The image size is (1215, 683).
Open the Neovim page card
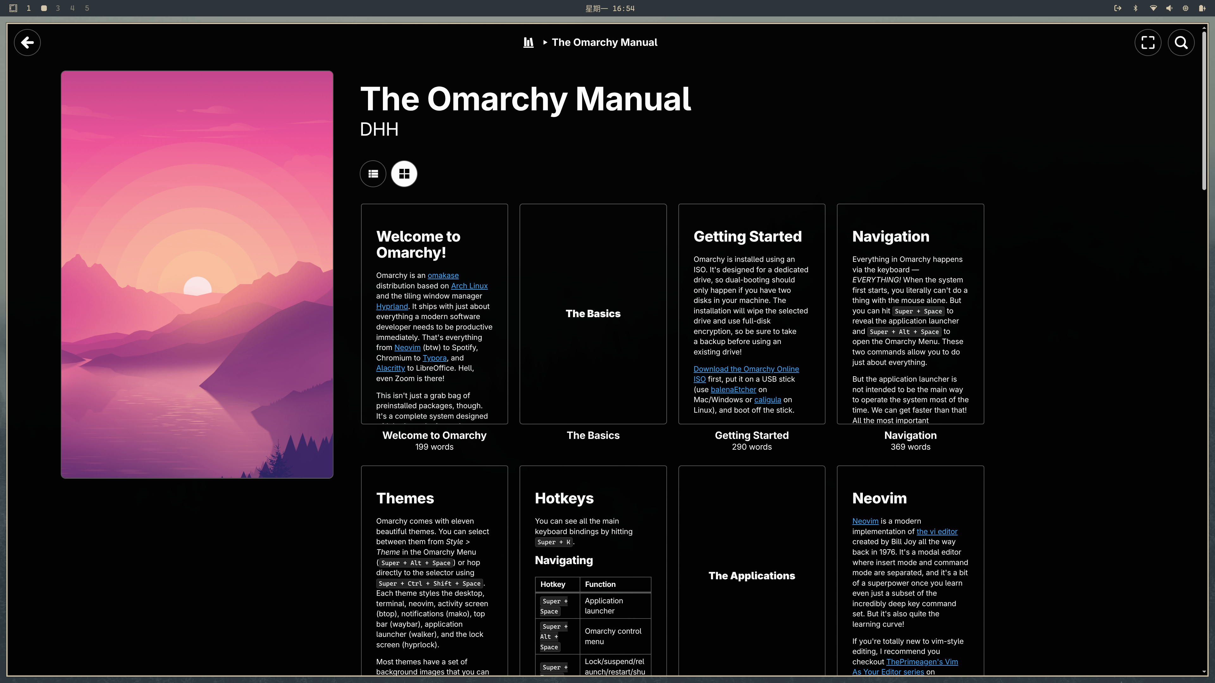pyautogui.click(x=910, y=570)
